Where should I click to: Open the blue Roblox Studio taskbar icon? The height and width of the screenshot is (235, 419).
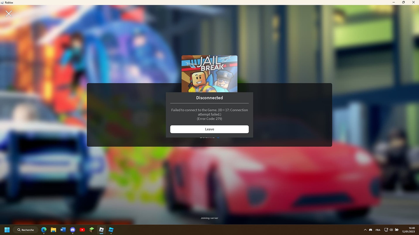coord(111,230)
